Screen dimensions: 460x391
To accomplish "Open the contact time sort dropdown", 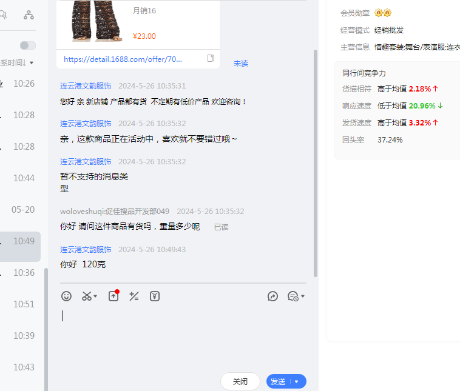I will (x=17, y=62).
